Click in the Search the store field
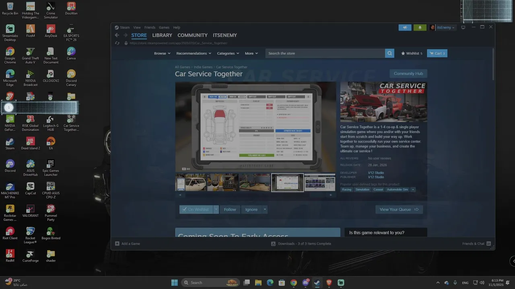Image resolution: width=515 pixels, height=289 pixels. pos(325,53)
